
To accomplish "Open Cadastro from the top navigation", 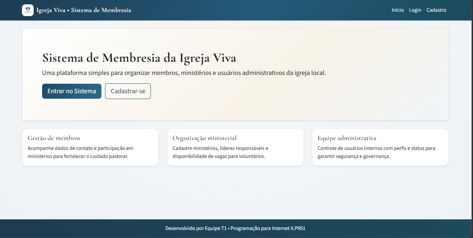I will tap(436, 10).
